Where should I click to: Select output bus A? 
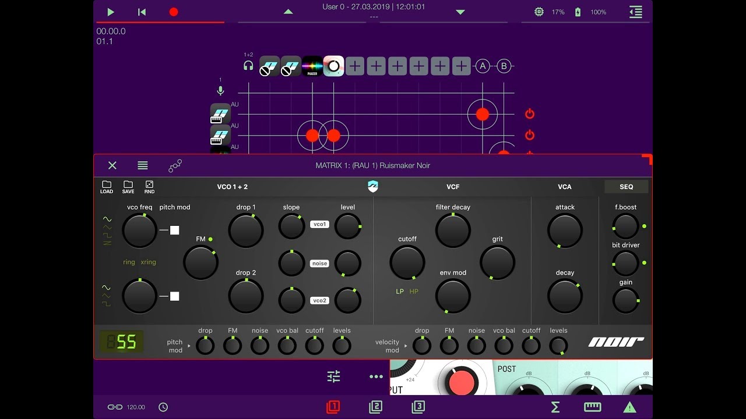483,66
